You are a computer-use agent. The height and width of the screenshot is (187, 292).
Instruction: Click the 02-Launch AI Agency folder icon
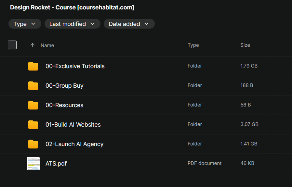click(x=33, y=144)
